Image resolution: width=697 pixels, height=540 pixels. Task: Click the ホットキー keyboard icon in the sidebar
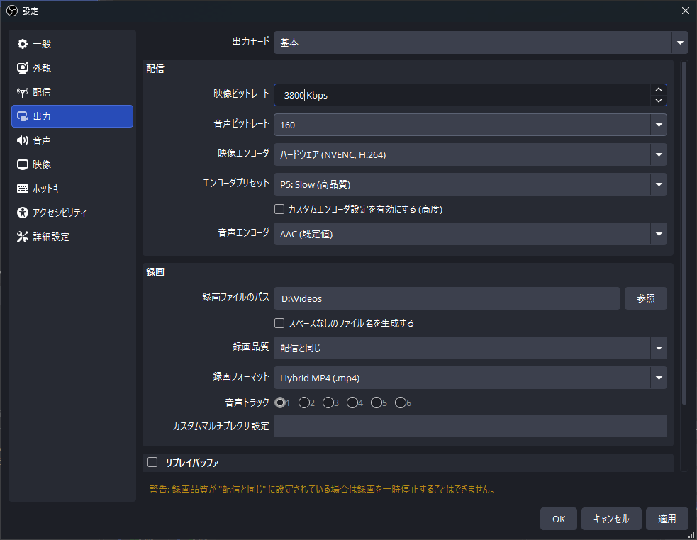click(x=22, y=189)
